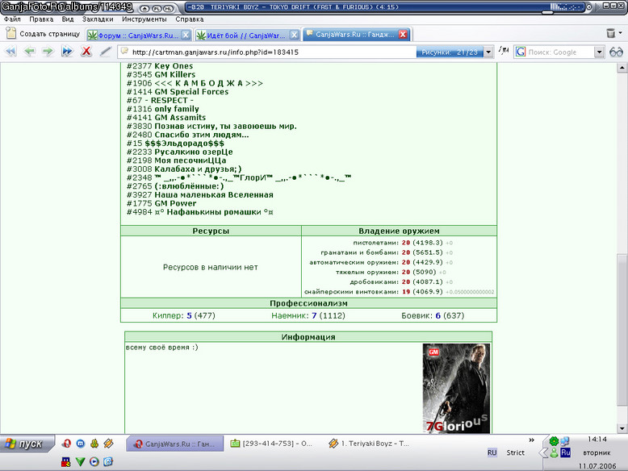Expand hidden toolbar items with >> chevron
Image resolution: width=628 pixels, height=471 pixels.
tap(531, 440)
